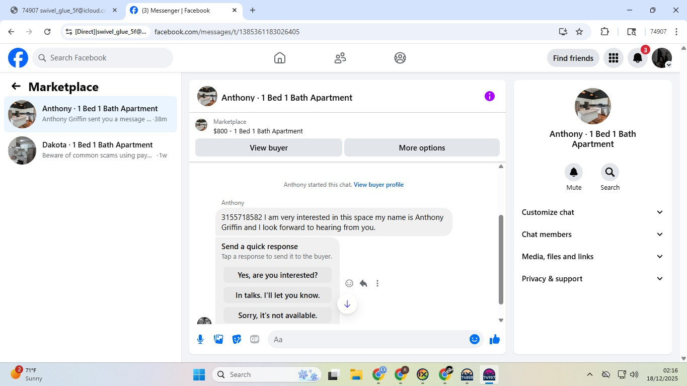Go back with Chrome's back arrow

pyautogui.click(x=11, y=32)
